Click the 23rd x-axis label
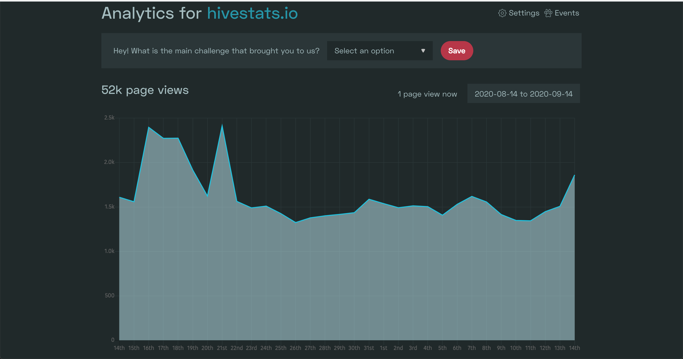Image resolution: width=683 pixels, height=359 pixels. [x=251, y=348]
